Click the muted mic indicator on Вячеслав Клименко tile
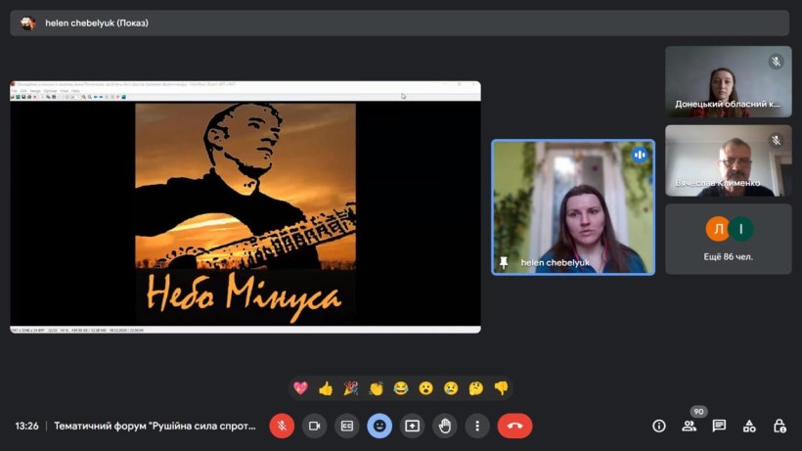 [x=776, y=140]
